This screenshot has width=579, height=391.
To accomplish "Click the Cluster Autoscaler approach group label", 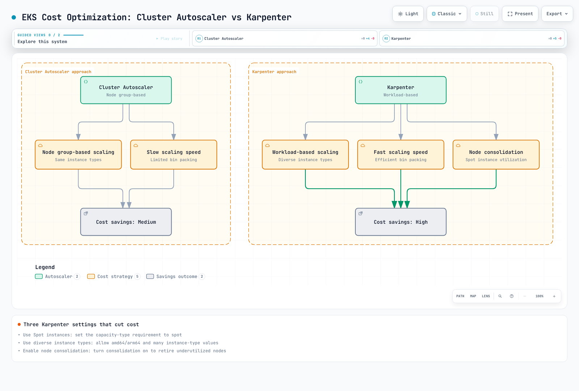I will tap(58, 72).
